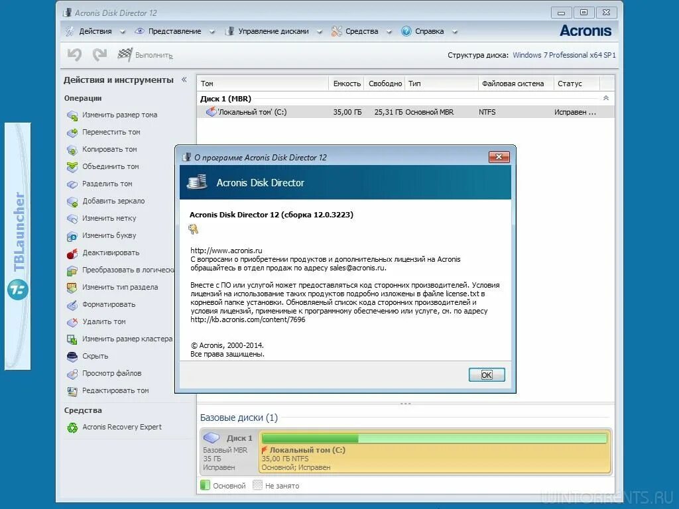Collapse the Действия и инструменты panel
This screenshot has width=679, height=509.
tap(184, 80)
